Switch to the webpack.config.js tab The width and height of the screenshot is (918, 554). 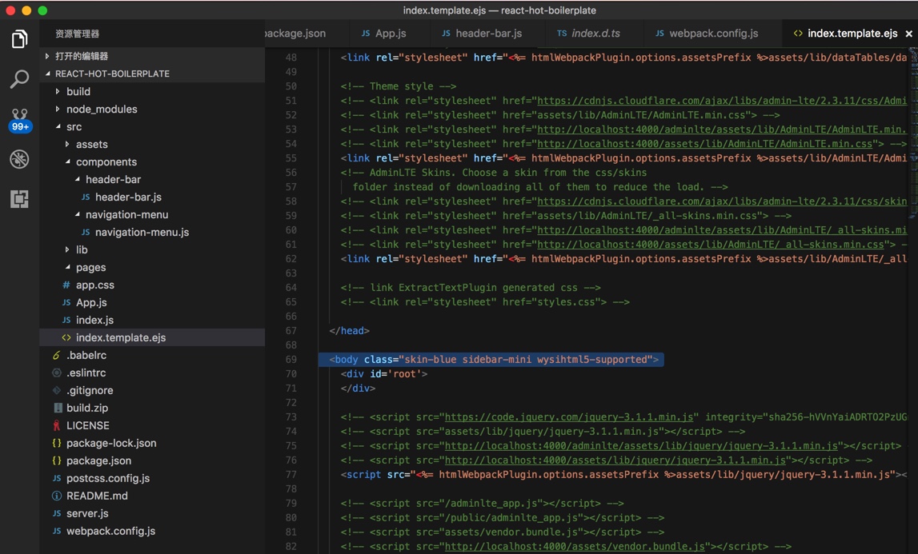[712, 33]
